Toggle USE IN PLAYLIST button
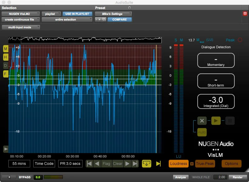The height and width of the screenshot is (182, 249). (77, 14)
